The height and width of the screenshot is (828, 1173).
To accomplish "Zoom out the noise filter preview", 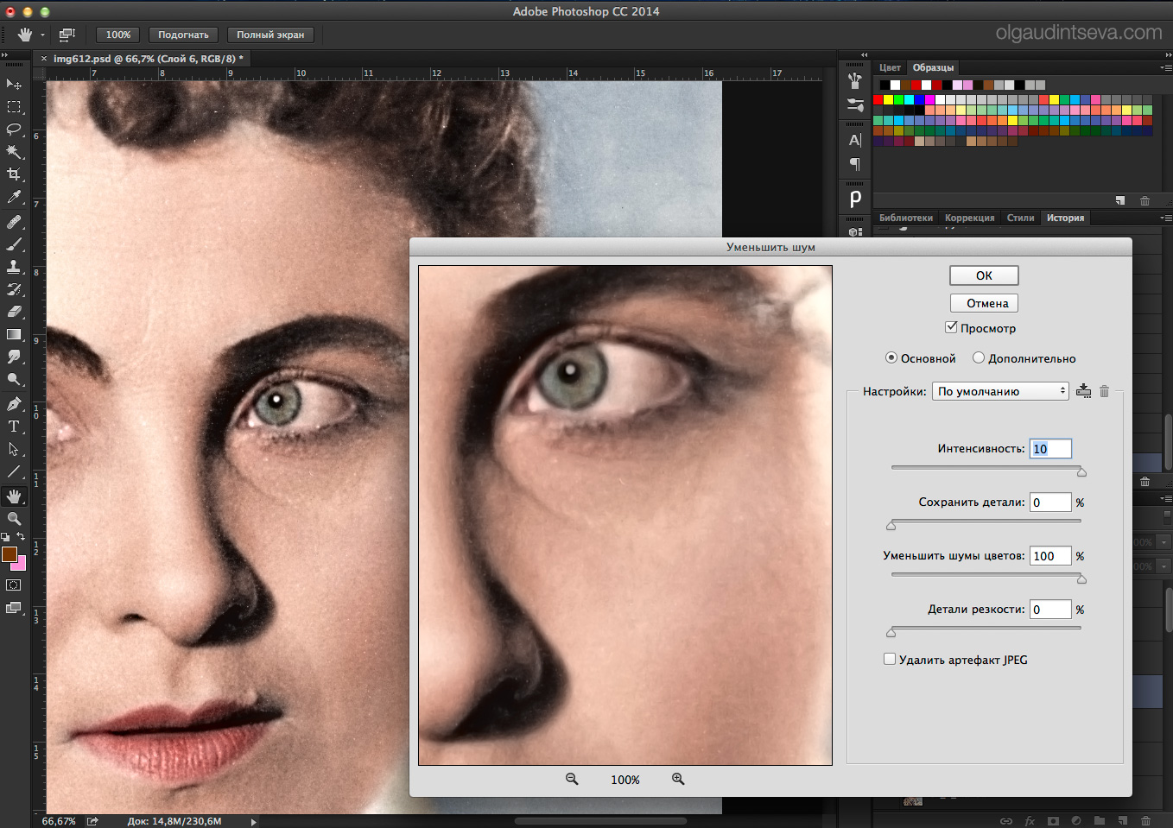I will click(x=572, y=779).
